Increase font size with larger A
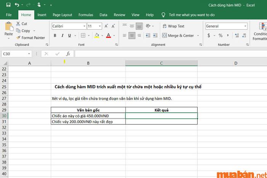 [106, 26]
